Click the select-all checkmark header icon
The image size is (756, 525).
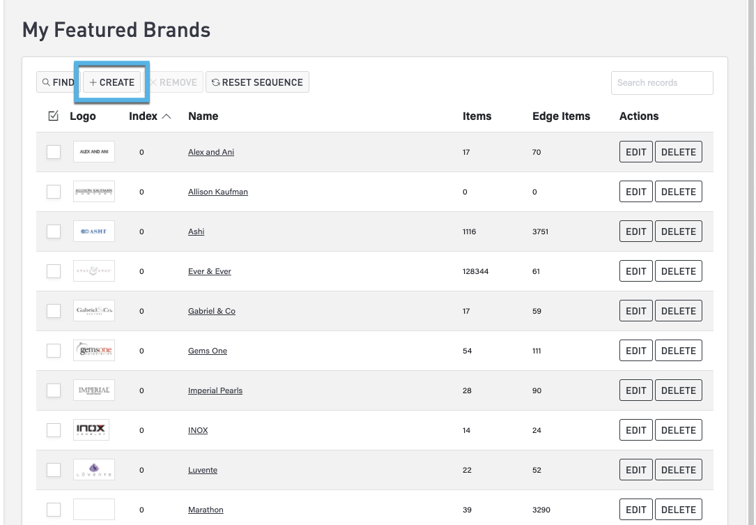coord(54,116)
